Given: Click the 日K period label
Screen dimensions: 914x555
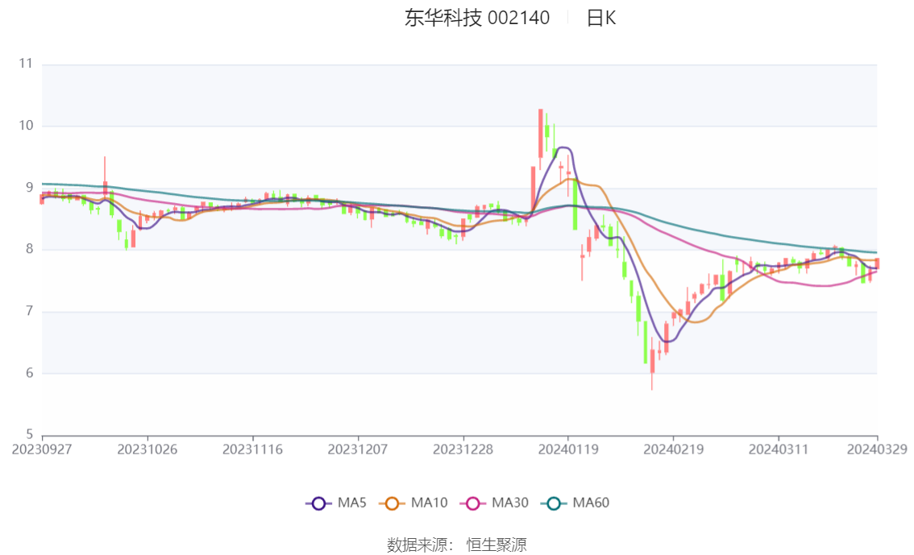Looking at the screenshot, I should [601, 18].
